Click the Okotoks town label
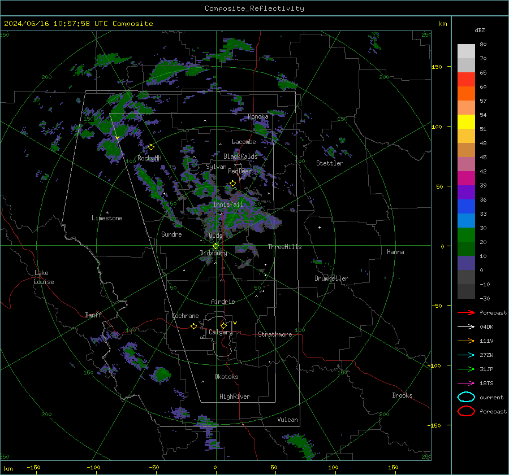 226,377
